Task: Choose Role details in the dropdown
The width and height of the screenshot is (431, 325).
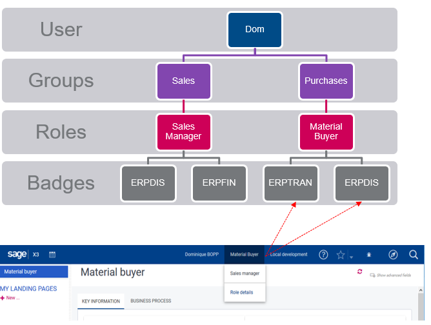Action: coord(241,293)
